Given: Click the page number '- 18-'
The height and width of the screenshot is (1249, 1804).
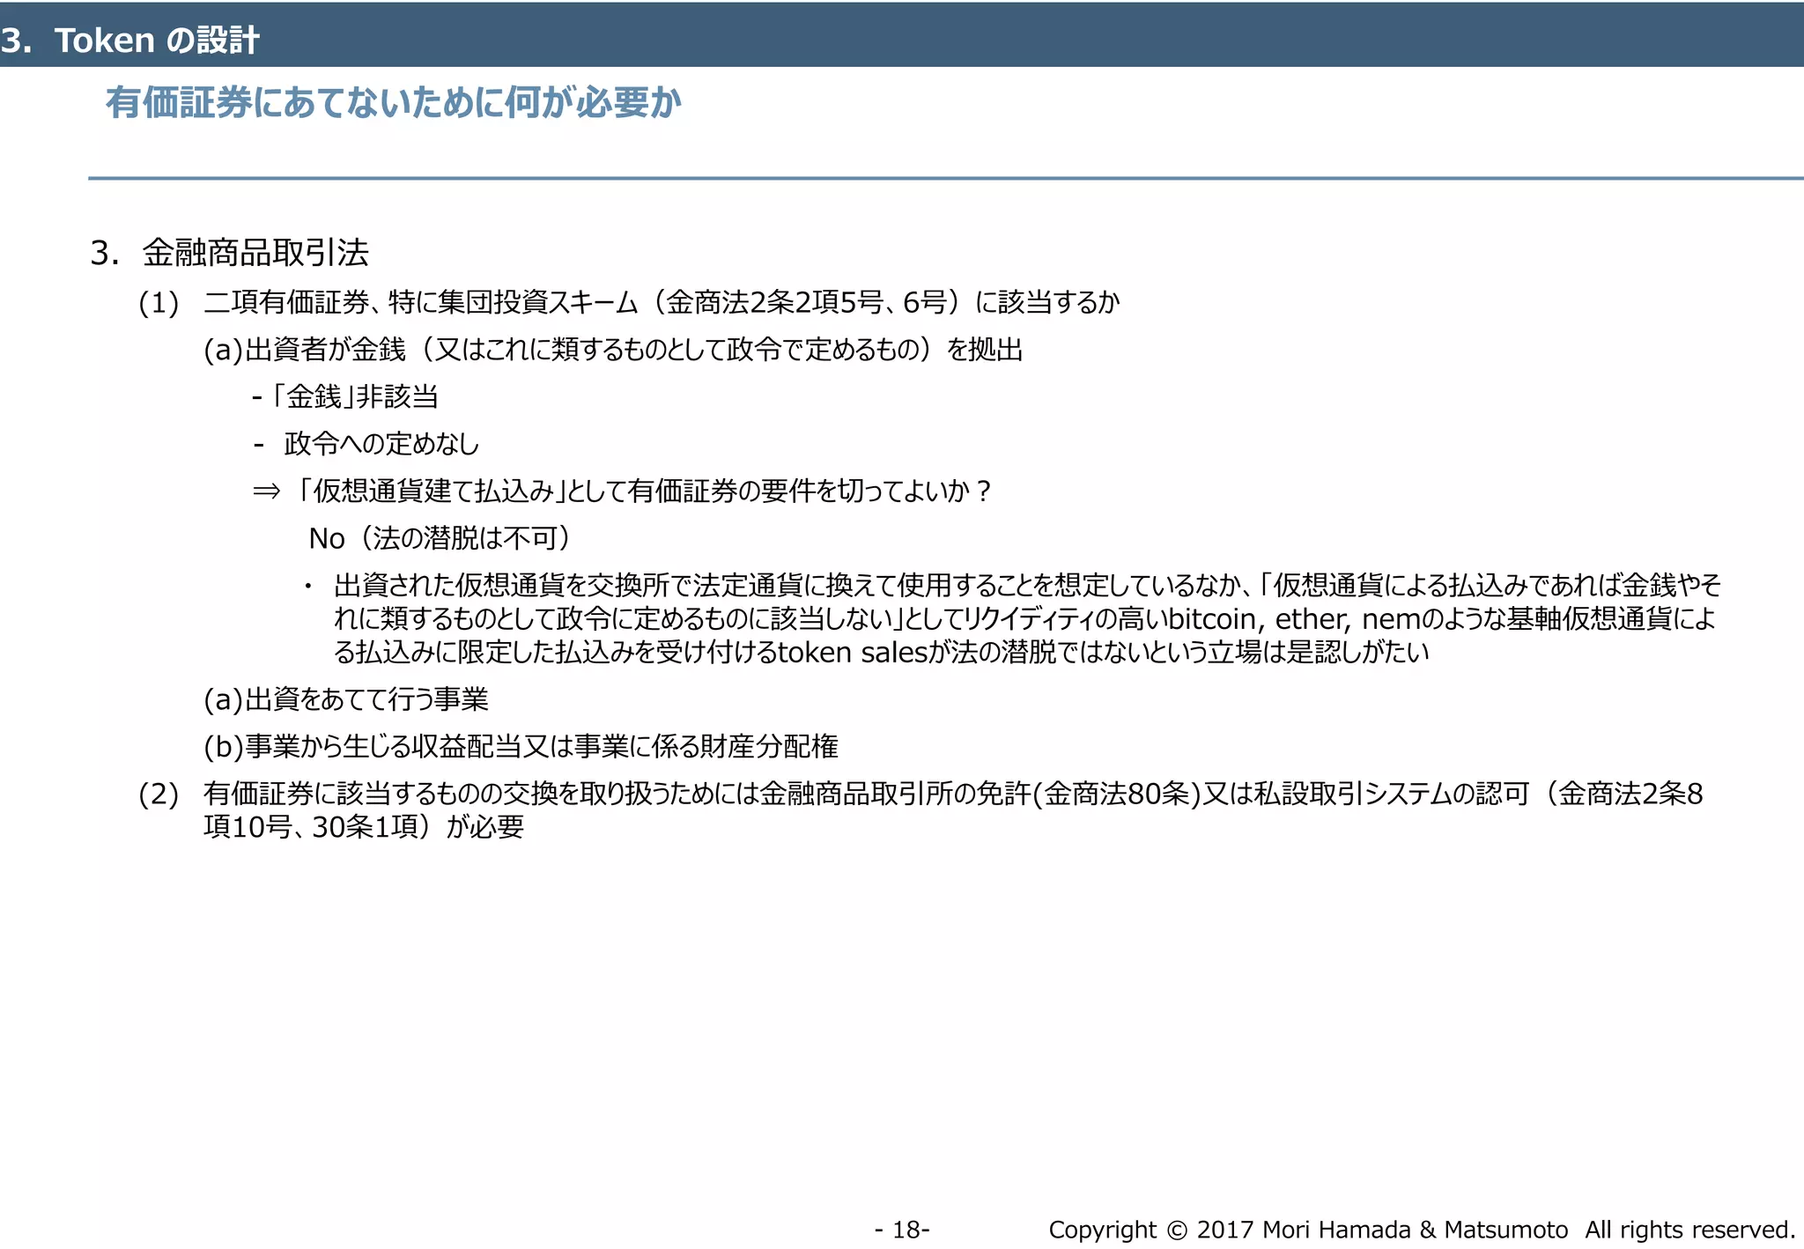Looking at the screenshot, I should pyautogui.click(x=902, y=1230).
